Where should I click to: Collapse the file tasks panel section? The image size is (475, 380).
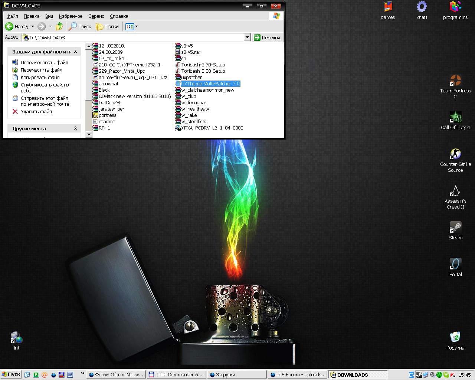[x=75, y=52]
